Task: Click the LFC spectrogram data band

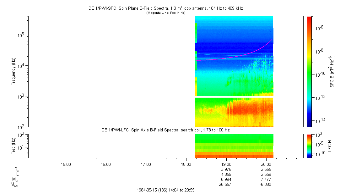Action: (234, 146)
